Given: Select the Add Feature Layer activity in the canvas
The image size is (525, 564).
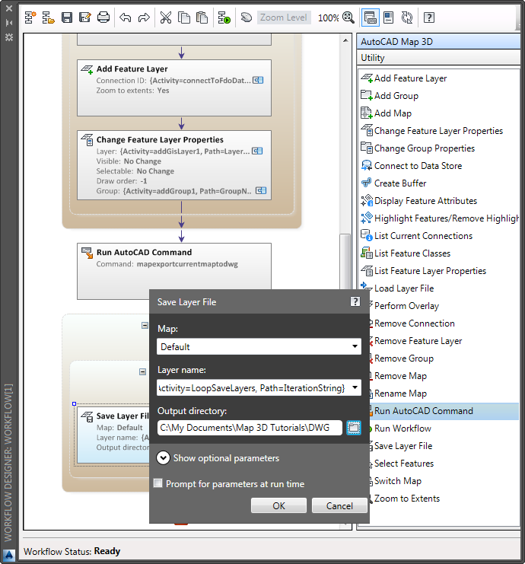Looking at the screenshot, I should pos(174,88).
